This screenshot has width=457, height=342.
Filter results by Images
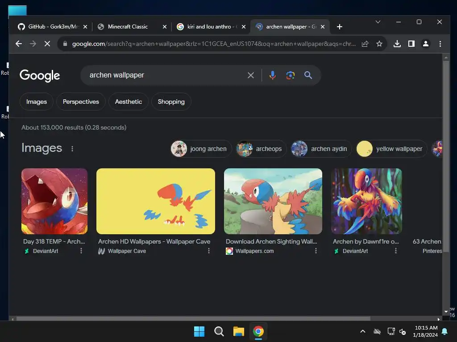coord(37,102)
